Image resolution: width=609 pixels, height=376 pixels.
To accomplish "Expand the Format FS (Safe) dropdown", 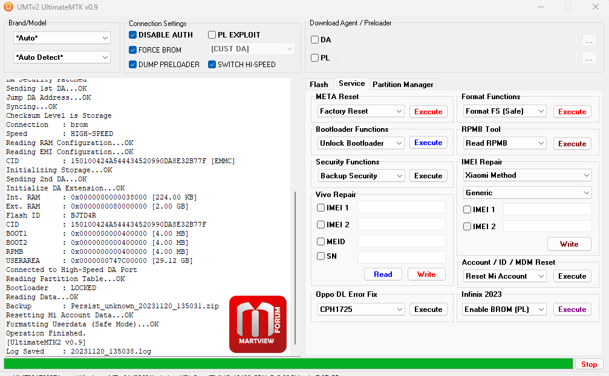I will (x=505, y=111).
